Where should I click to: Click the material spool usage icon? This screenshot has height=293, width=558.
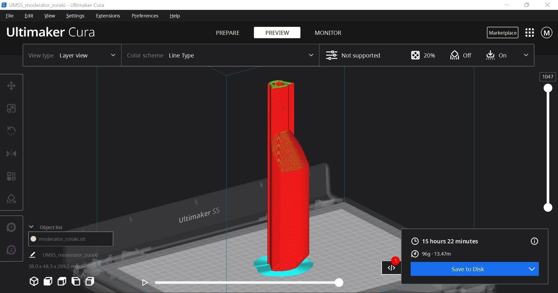click(x=415, y=254)
